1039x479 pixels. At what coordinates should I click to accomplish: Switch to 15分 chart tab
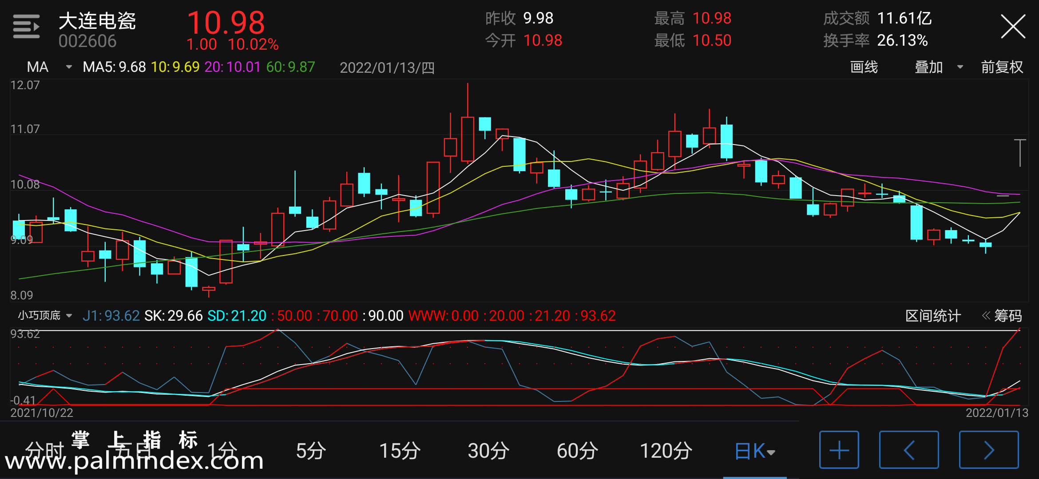coord(400,451)
